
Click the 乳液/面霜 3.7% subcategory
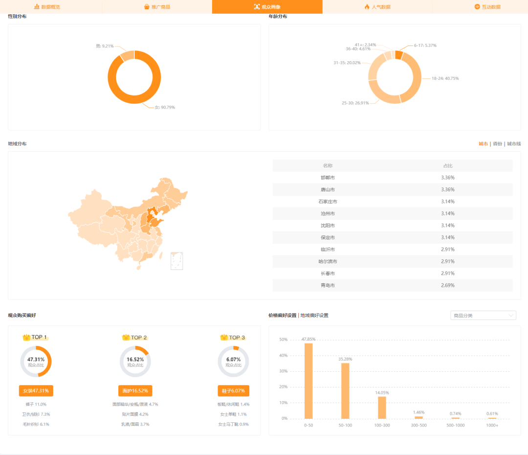pos(135,424)
